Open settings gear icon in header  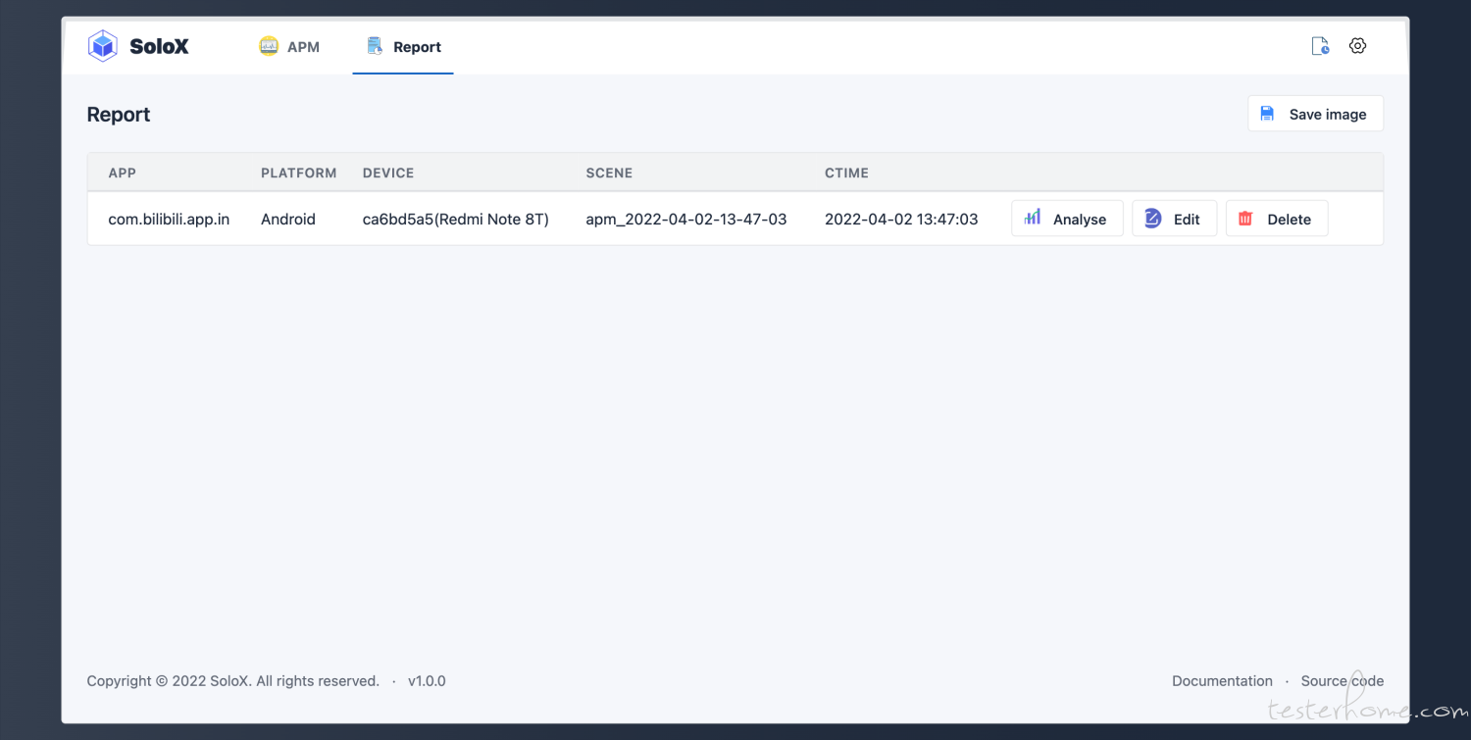1357,46
